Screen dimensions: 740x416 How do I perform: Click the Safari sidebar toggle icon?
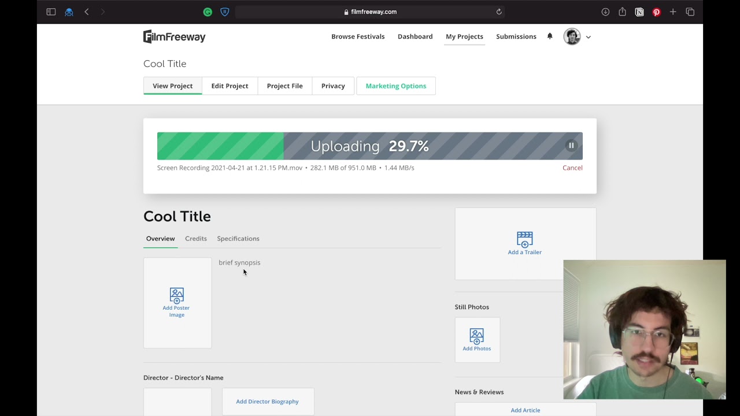[x=51, y=12]
